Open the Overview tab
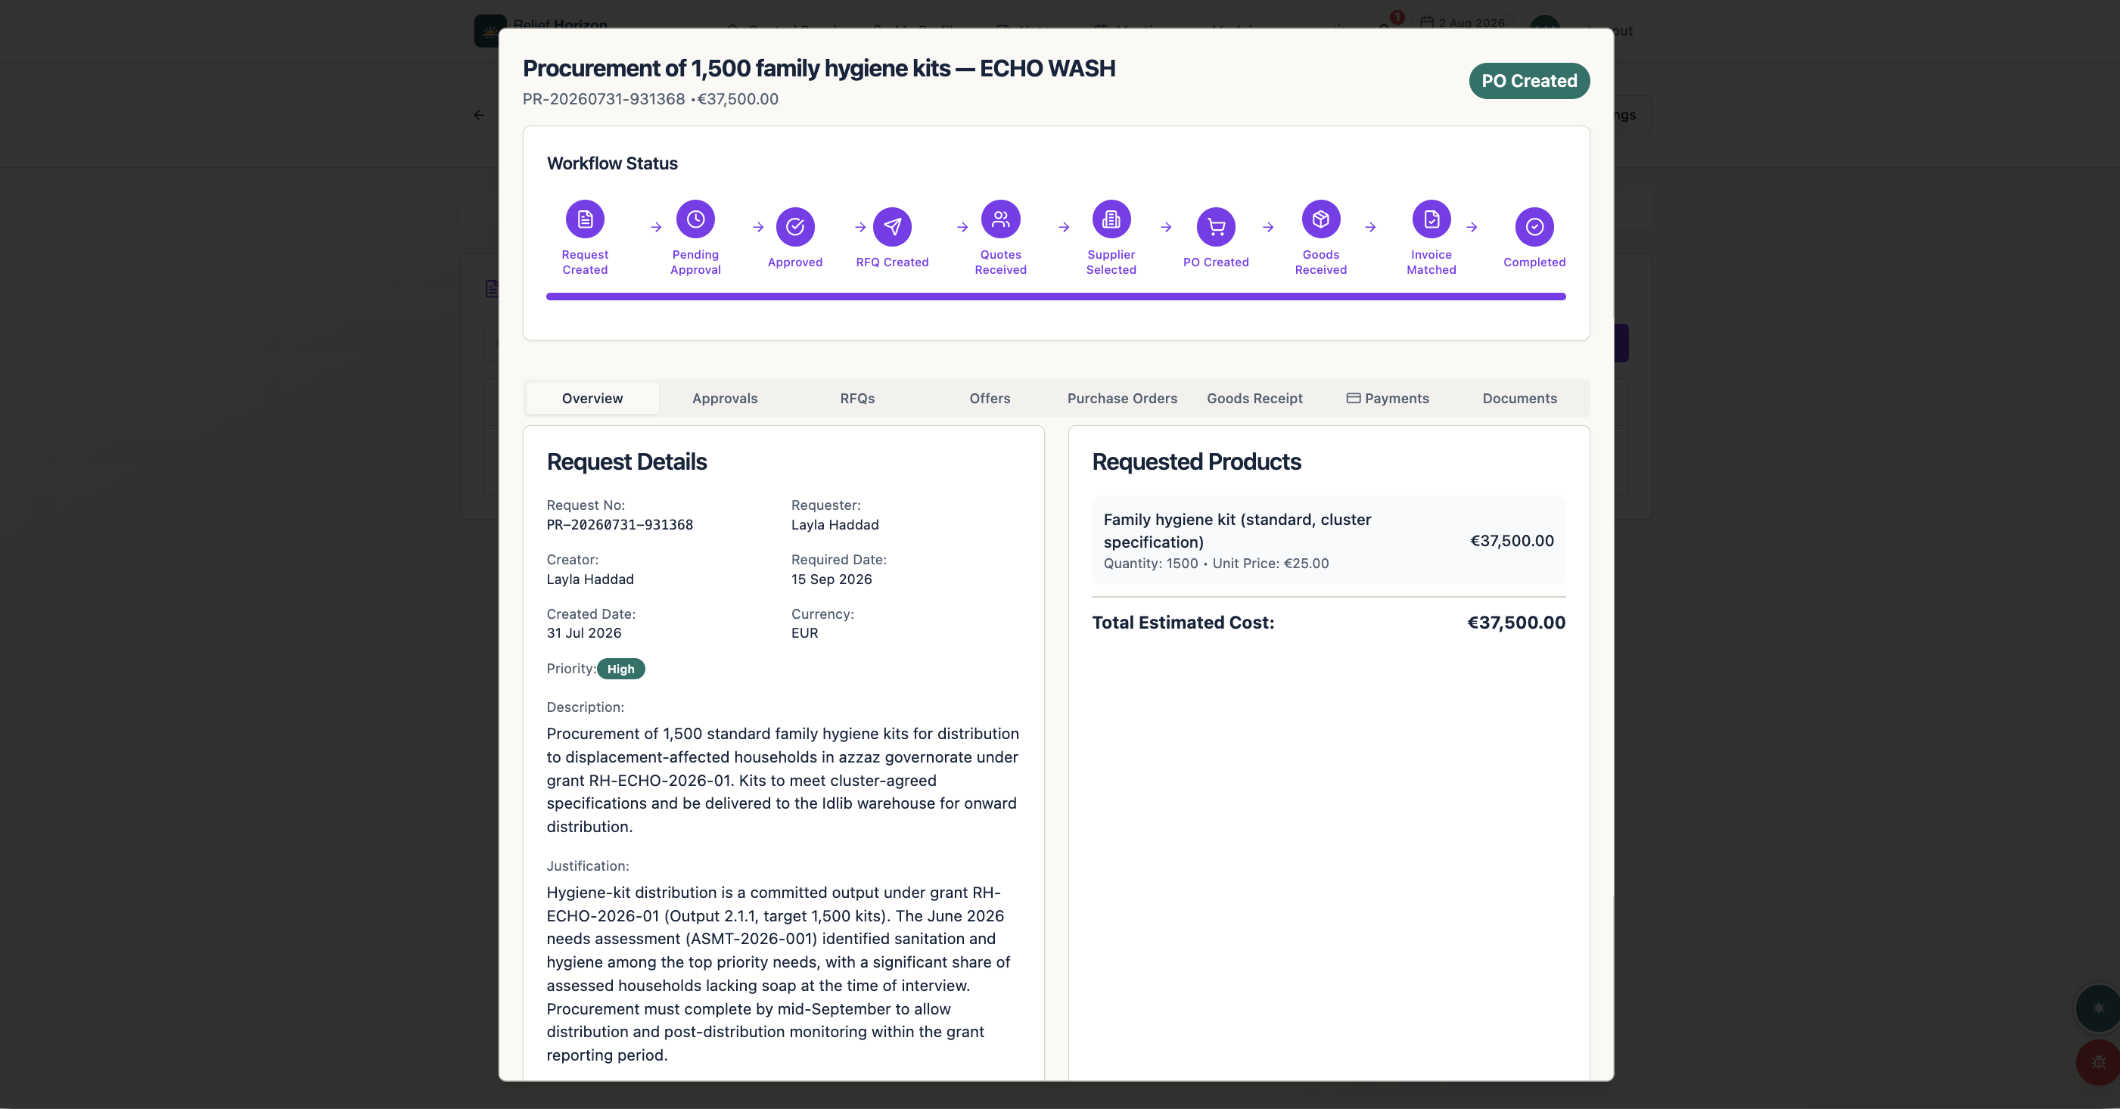Viewport: 2120px width, 1109px height. [592, 398]
